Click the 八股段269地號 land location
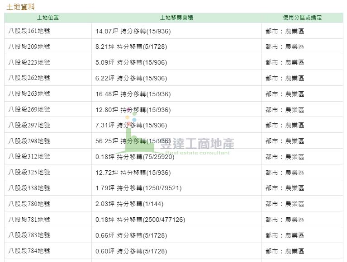 [x=29, y=109]
